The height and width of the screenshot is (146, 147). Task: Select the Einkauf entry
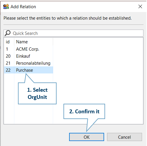click(23, 56)
